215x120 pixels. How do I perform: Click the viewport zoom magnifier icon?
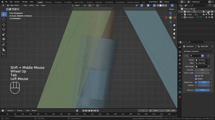174,25
